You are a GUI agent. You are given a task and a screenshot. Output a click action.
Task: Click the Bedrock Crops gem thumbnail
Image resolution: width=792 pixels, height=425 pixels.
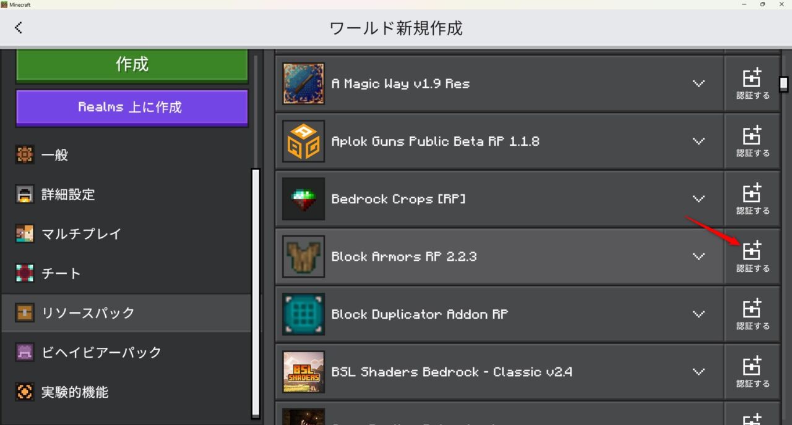click(x=303, y=199)
